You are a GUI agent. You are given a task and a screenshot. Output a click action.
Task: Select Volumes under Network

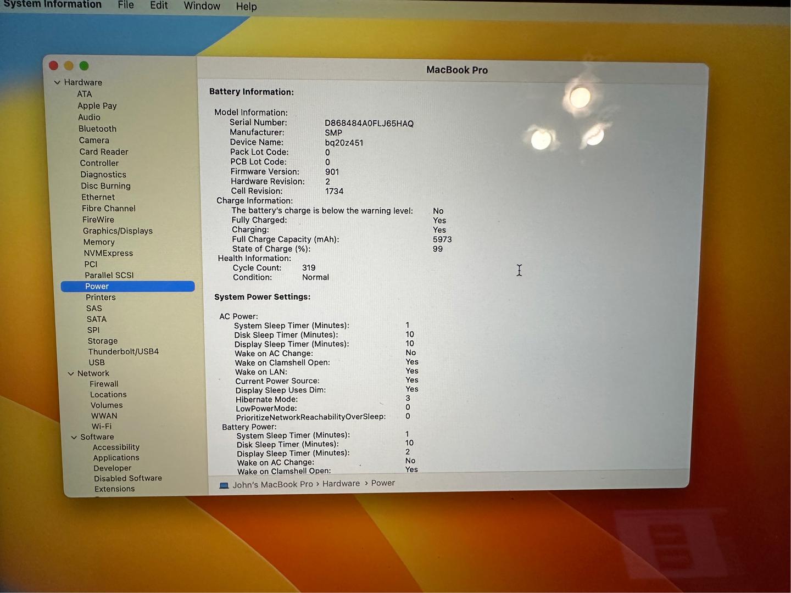(107, 405)
